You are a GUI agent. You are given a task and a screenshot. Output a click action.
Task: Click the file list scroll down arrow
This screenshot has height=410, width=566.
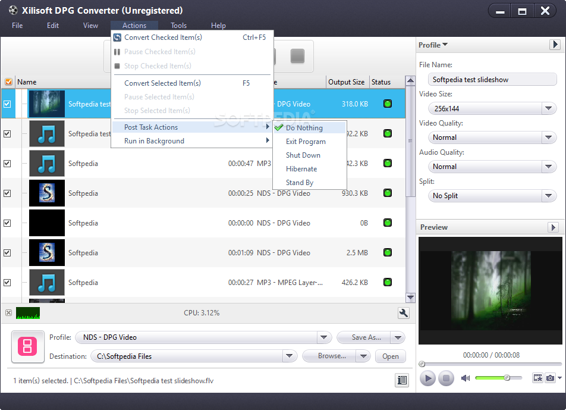pos(410,298)
